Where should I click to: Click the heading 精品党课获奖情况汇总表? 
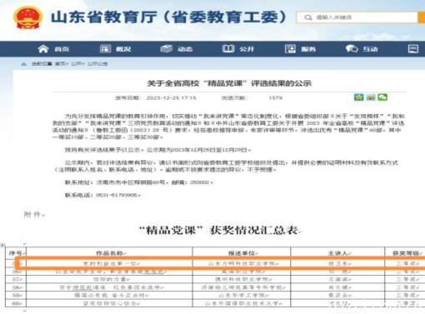pyautogui.click(x=219, y=230)
